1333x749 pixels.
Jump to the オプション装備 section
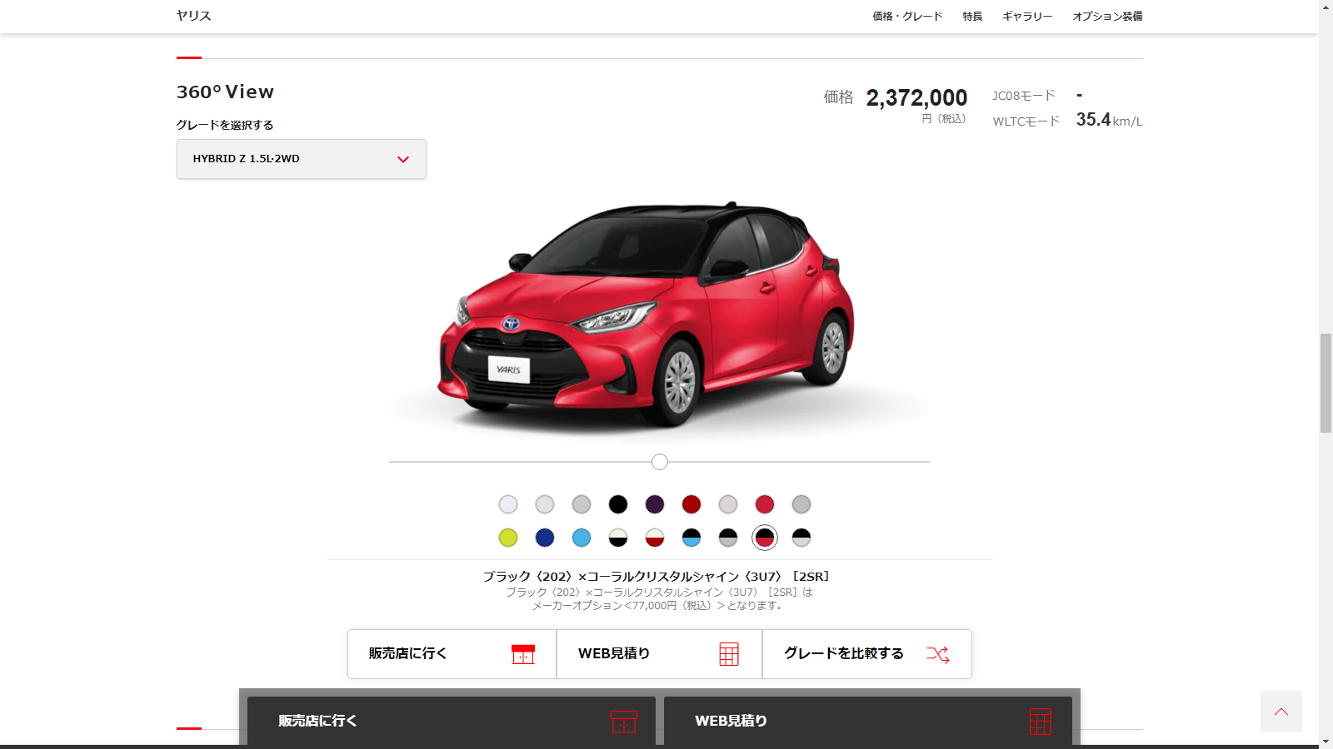pos(1107,16)
